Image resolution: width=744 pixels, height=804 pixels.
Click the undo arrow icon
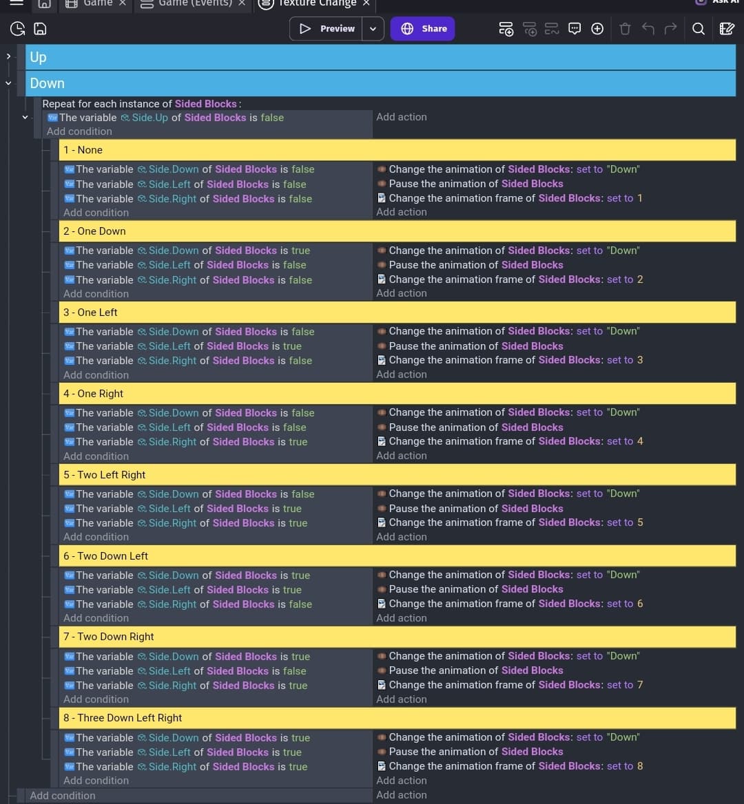pyautogui.click(x=648, y=29)
